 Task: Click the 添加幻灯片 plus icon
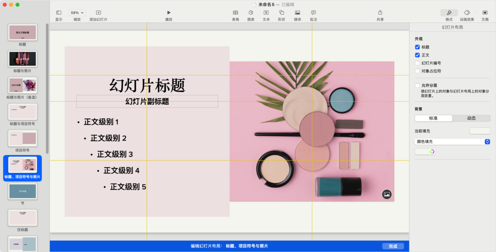tap(98, 13)
